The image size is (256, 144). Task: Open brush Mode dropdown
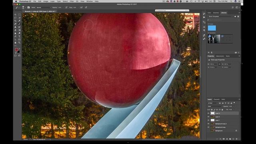click(x=44, y=8)
